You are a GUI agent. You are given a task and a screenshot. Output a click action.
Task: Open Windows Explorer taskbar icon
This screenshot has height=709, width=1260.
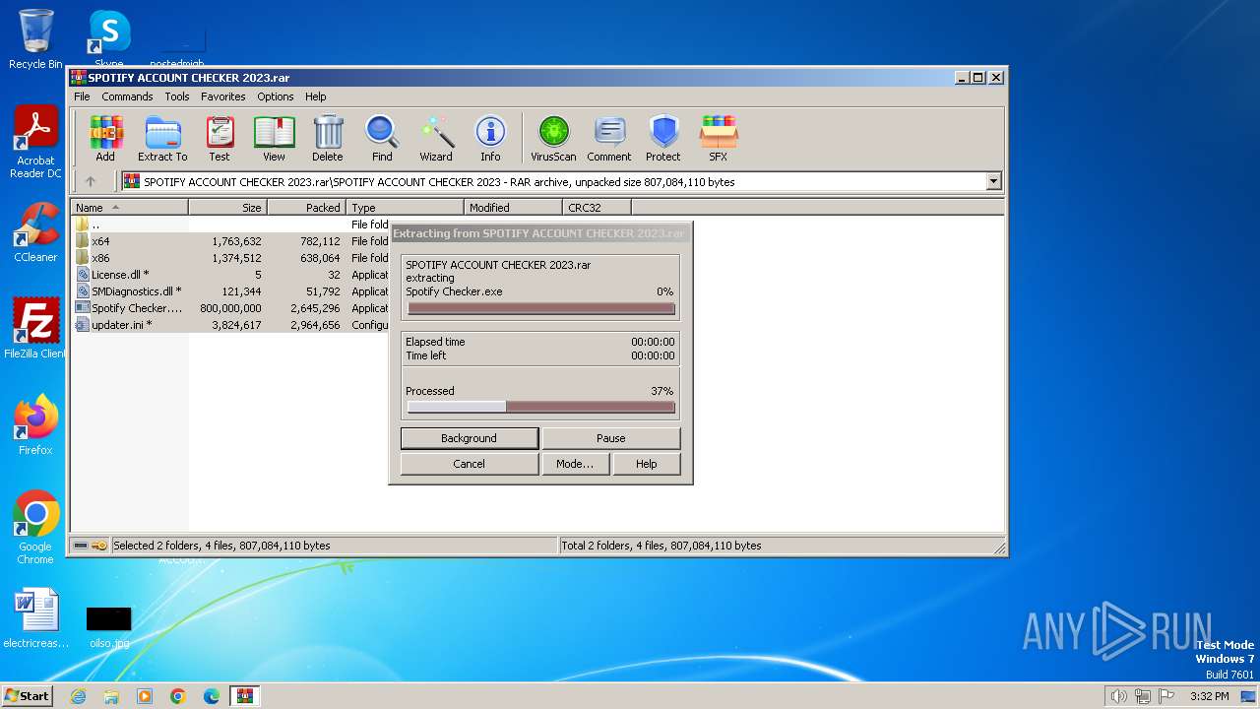[111, 696]
